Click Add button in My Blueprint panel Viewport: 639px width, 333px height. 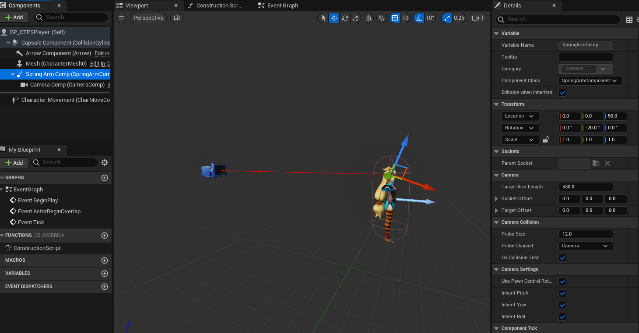tap(14, 163)
